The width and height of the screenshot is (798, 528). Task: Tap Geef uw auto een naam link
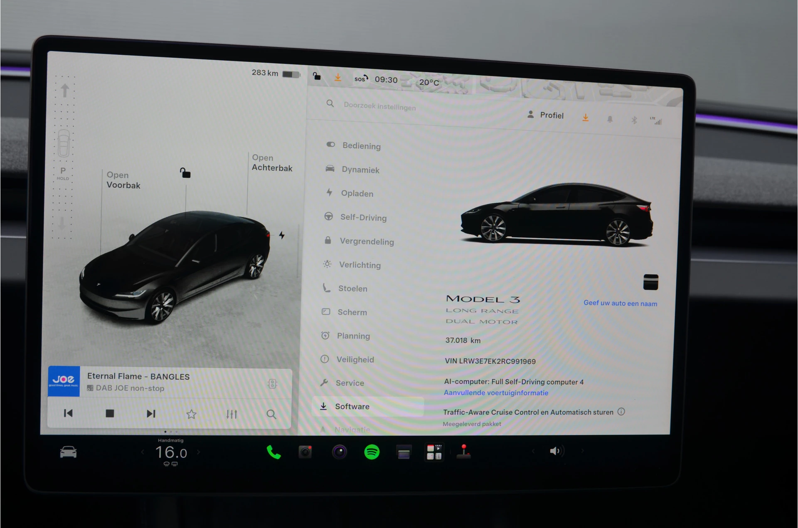tap(620, 303)
